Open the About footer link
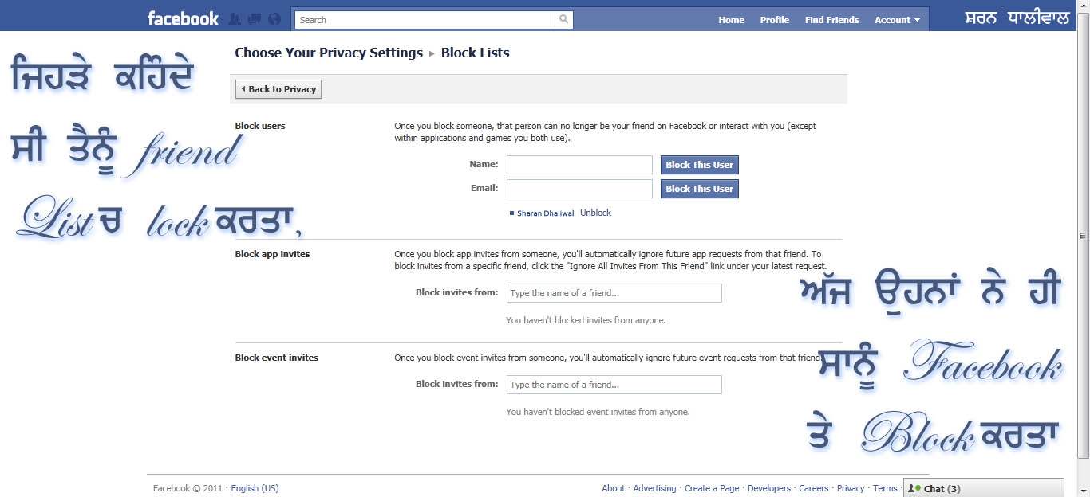The width and height of the screenshot is (1090, 497). click(613, 488)
